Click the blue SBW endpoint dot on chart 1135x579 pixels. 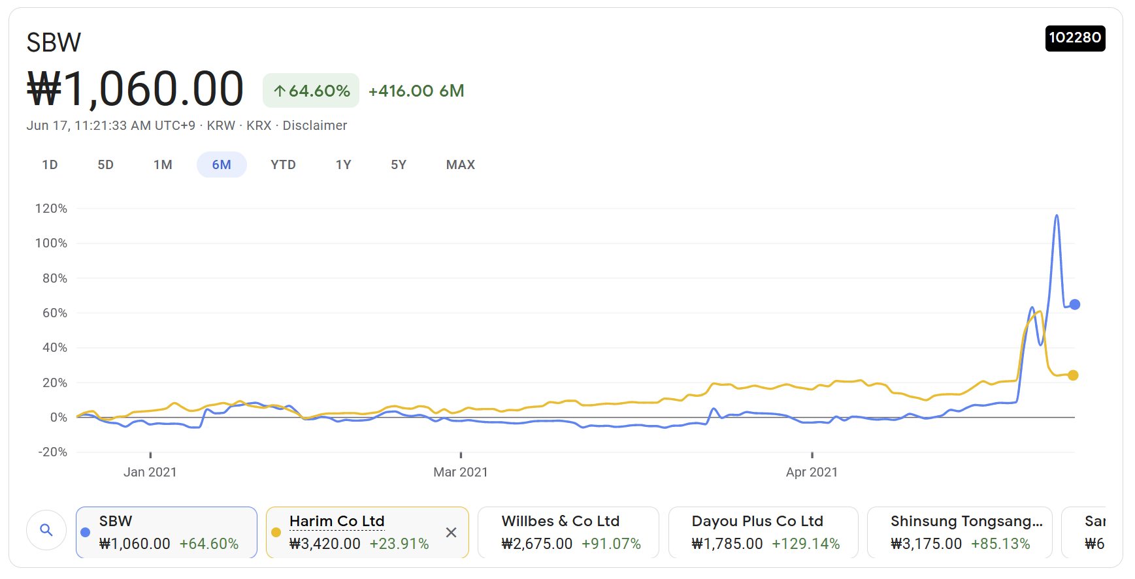1074,304
